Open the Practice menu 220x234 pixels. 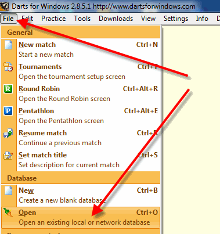[53, 19]
